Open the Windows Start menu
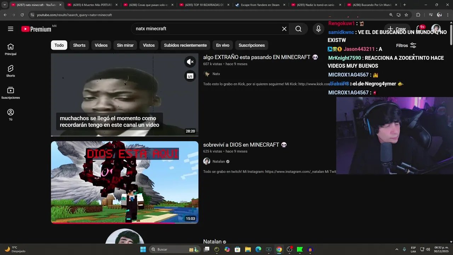The width and height of the screenshot is (453, 255). click(x=143, y=249)
